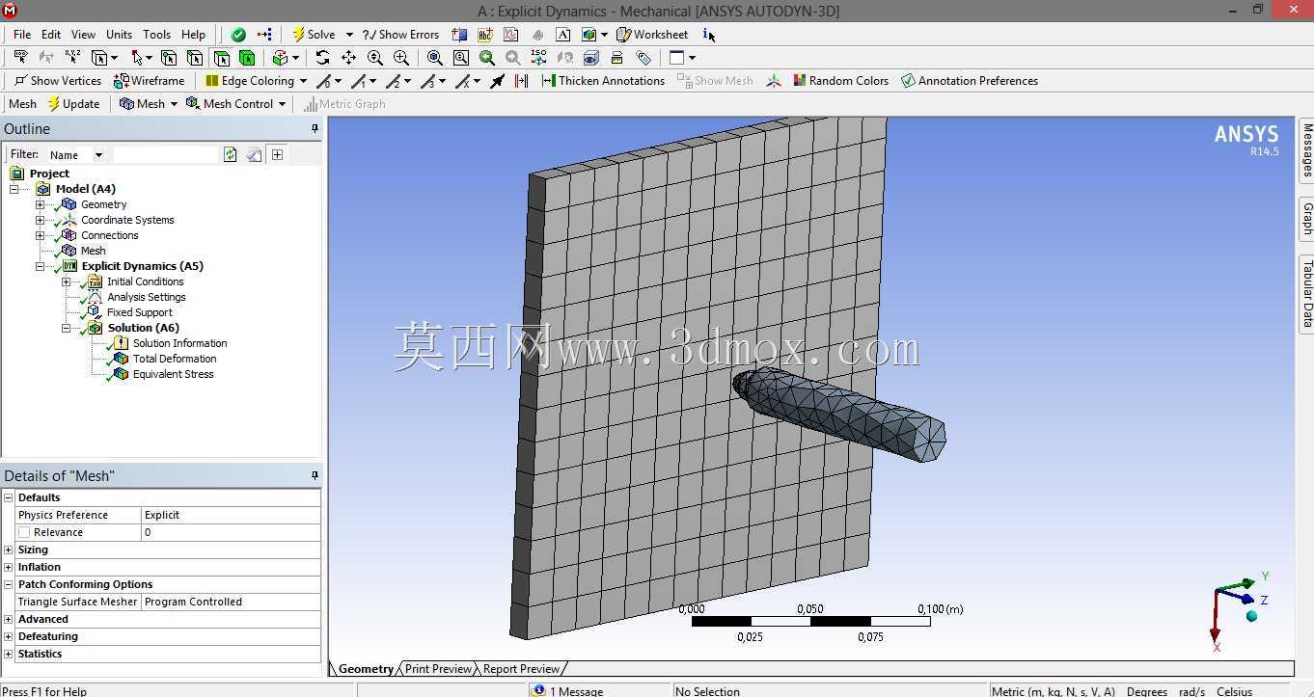This screenshot has height=697, width=1314.
Task: Click the Explode/axis triad toolbar icon
Action: [774, 81]
